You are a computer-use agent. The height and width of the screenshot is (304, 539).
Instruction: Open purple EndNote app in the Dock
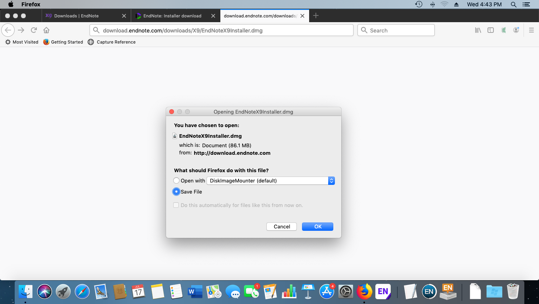click(x=383, y=292)
